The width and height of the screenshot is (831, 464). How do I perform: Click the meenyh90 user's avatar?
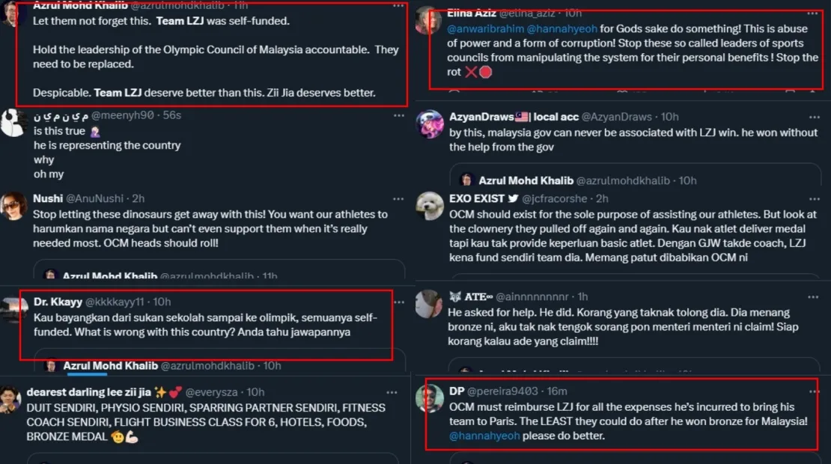click(x=13, y=122)
